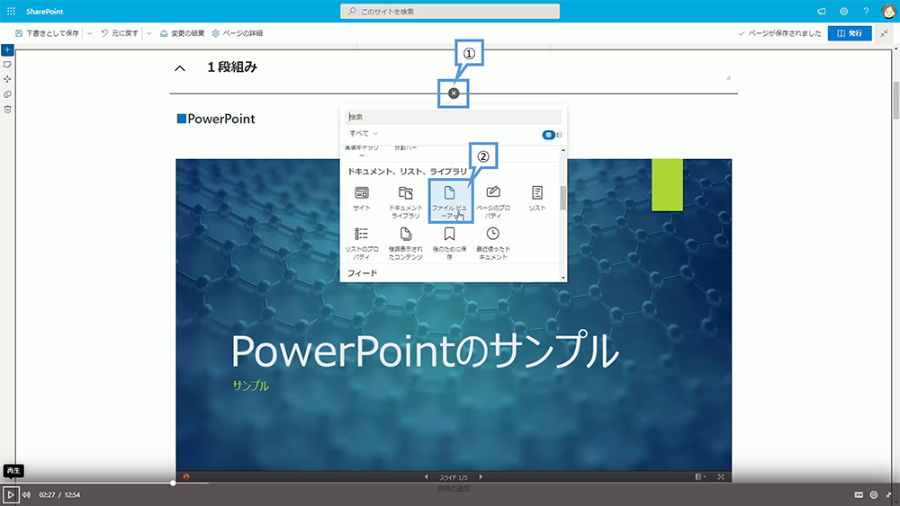
Task: Choose the リスト web part
Action: point(537,199)
